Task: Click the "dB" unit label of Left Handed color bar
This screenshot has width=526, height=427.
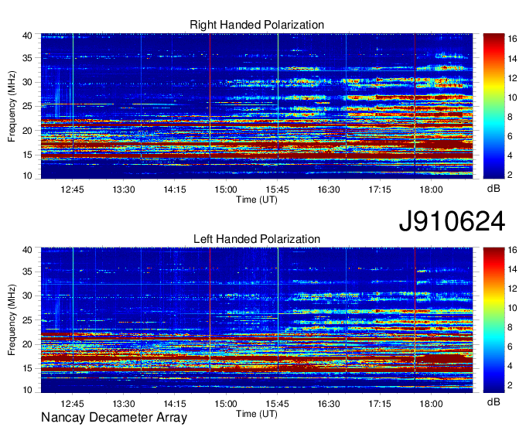Action: coord(494,402)
